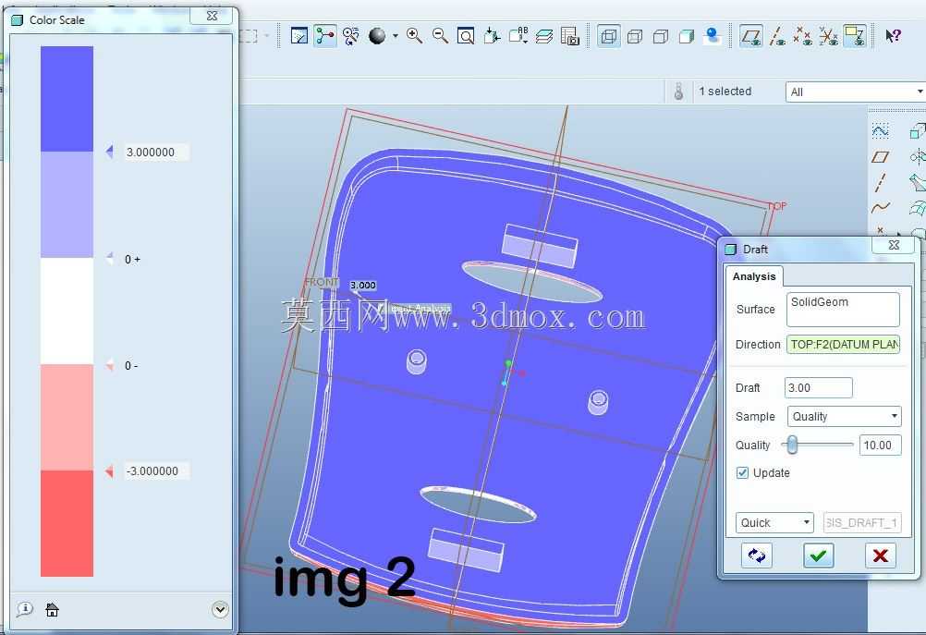The height and width of the screenshot is (635, 926).
Task: Click the Zoom Out magnifier icon
Action: click(440, 36)
